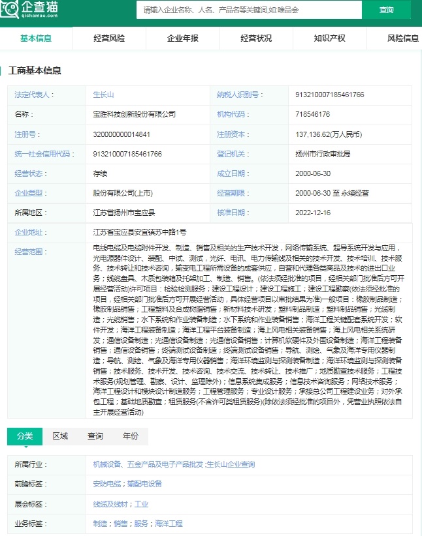The width and height of the screenshot is (422, 536).
Task: Focus the company name search field
Action: 249,10
